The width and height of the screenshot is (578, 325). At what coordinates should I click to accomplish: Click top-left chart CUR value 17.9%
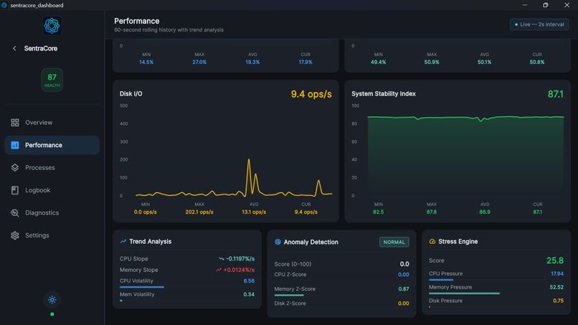[305, 62]
